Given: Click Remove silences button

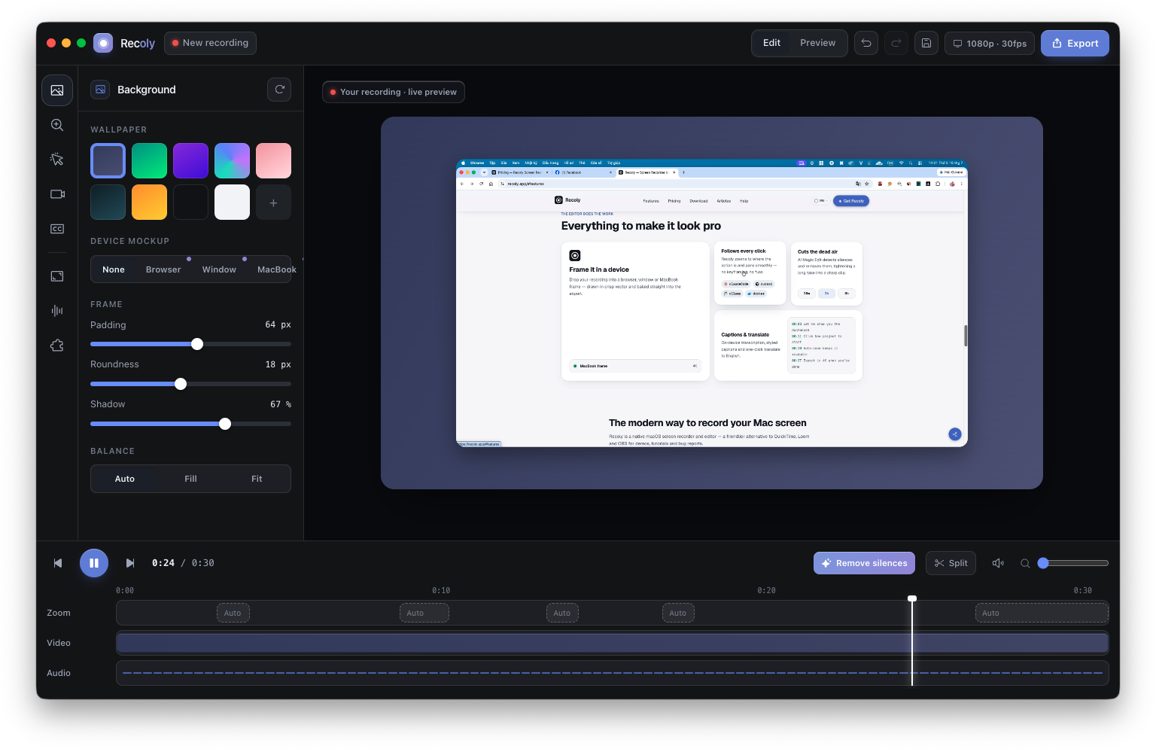Looking at the screenshot, I should point(864,563).
